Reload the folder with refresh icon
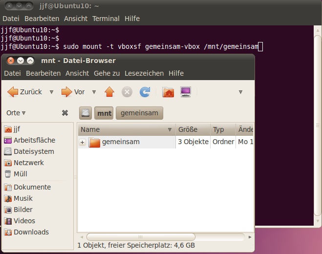 (x=145, y=92)
